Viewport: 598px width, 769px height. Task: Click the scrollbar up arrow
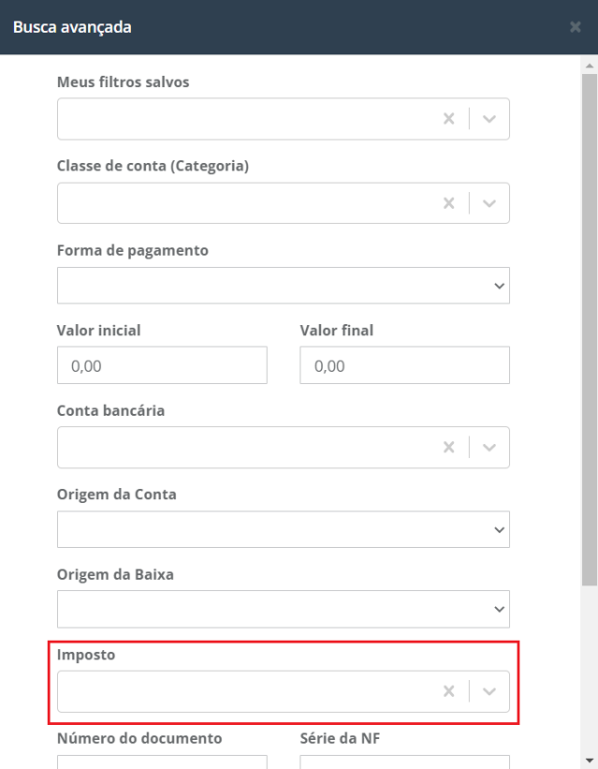click(x=589, y=67)
